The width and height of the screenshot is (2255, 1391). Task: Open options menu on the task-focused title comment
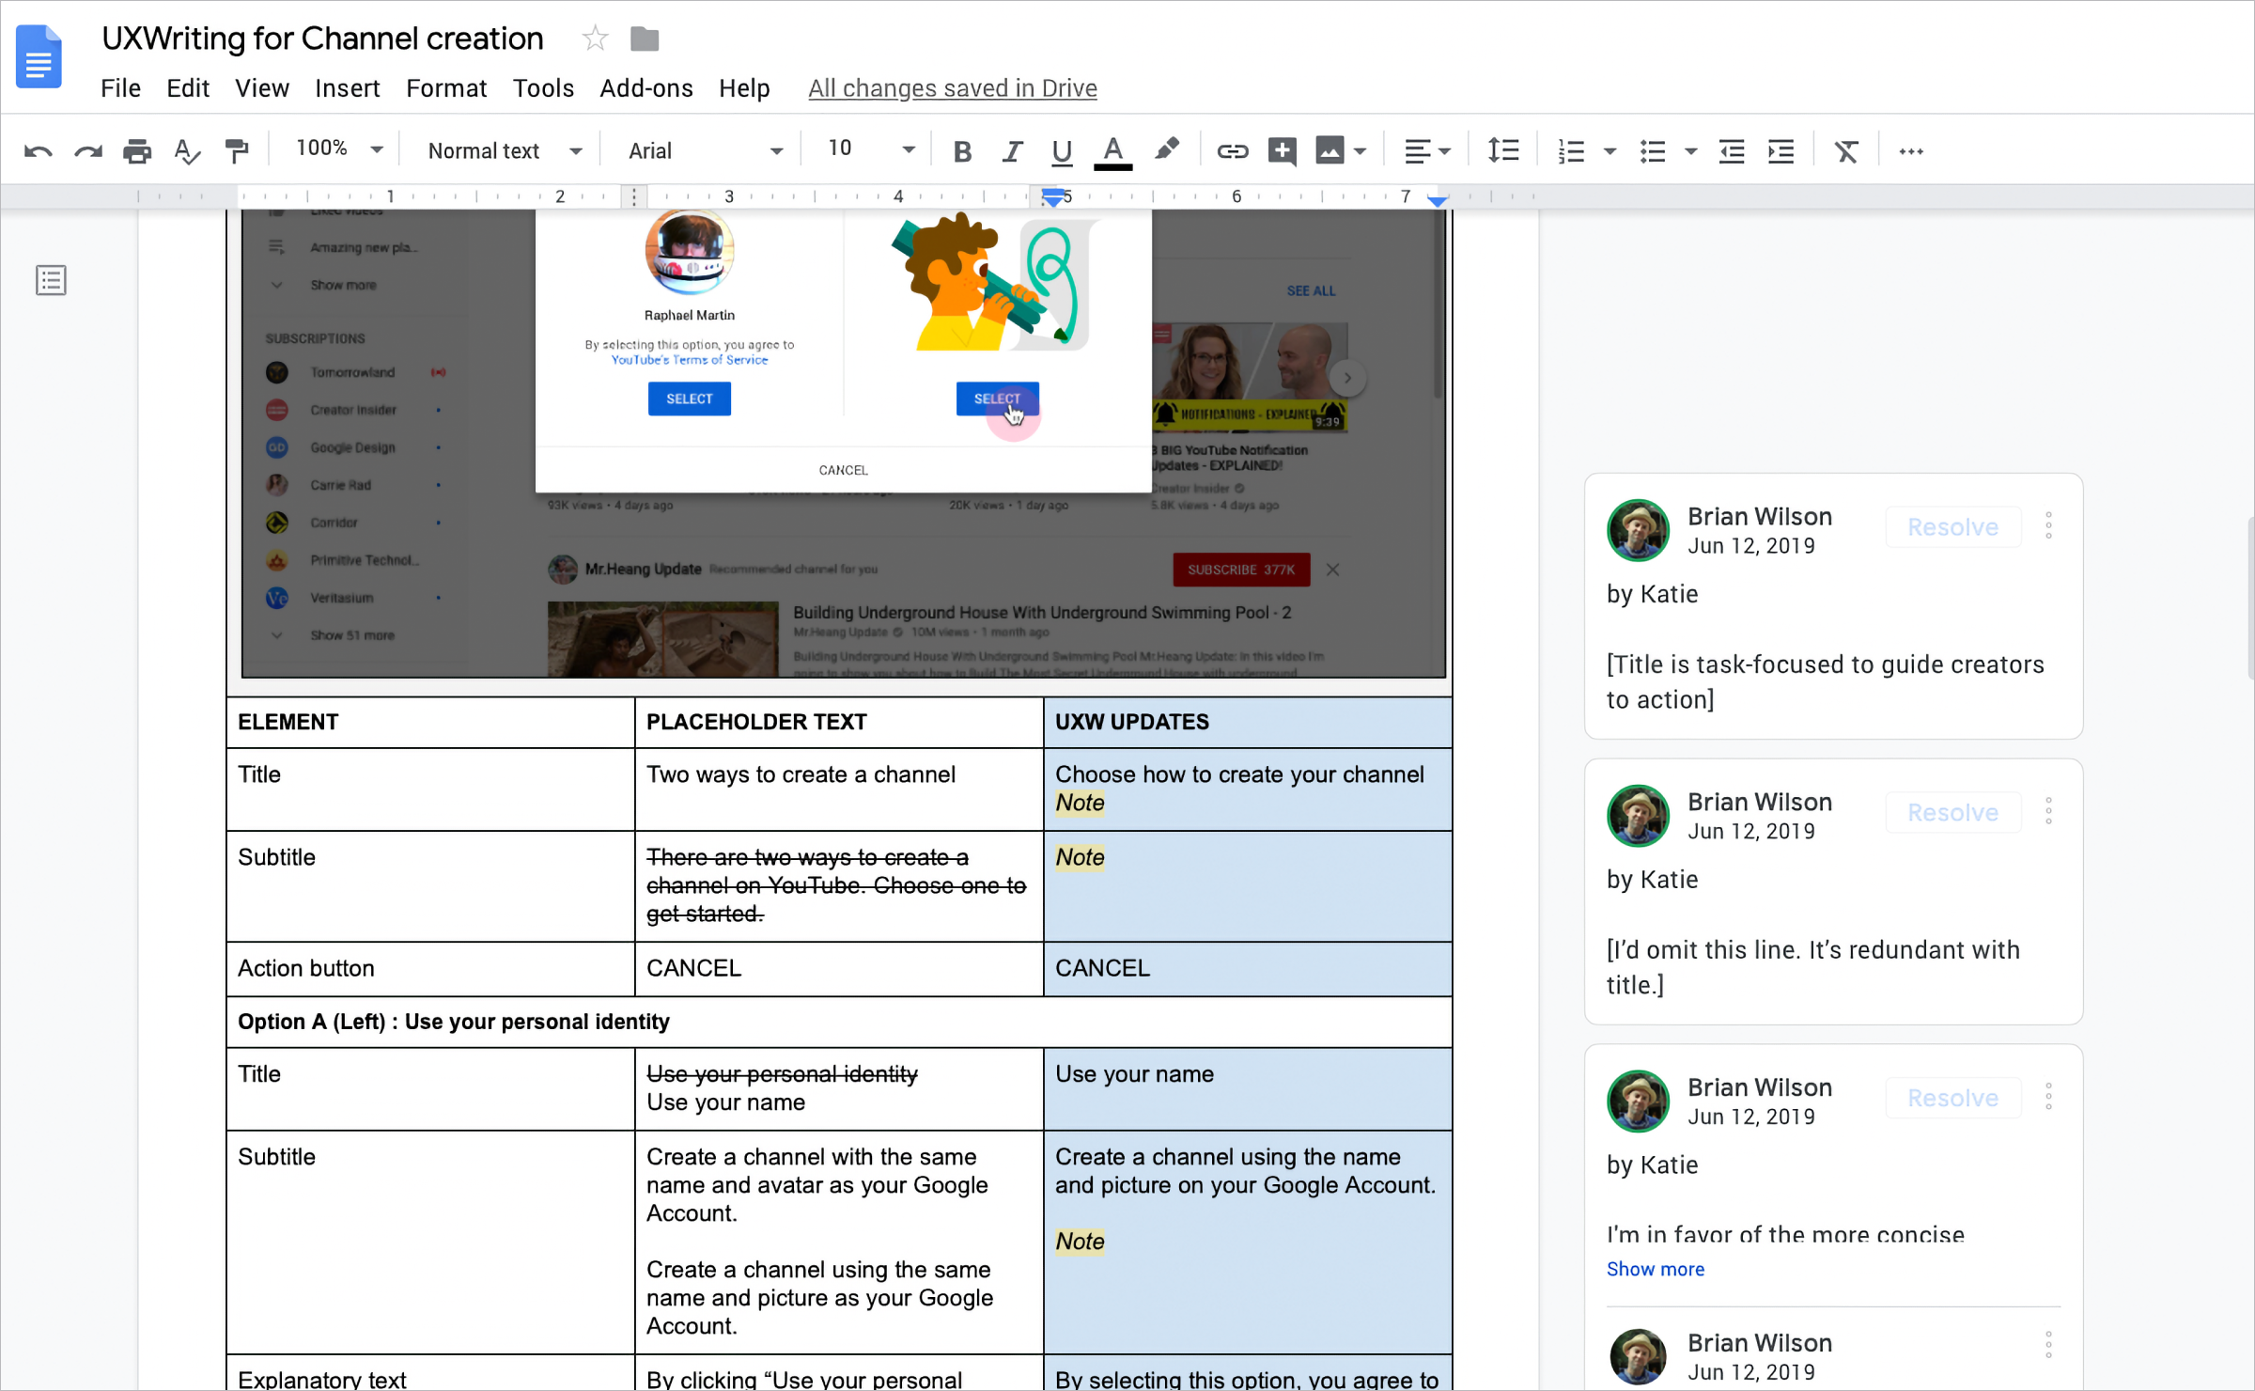coord(2048,525)
